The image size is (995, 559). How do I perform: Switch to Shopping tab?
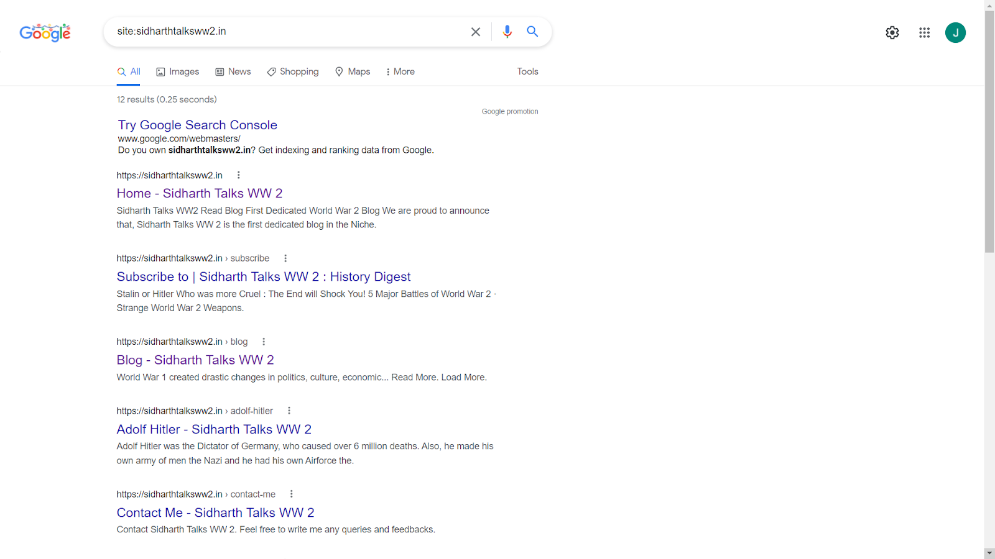tap(293, 72)
